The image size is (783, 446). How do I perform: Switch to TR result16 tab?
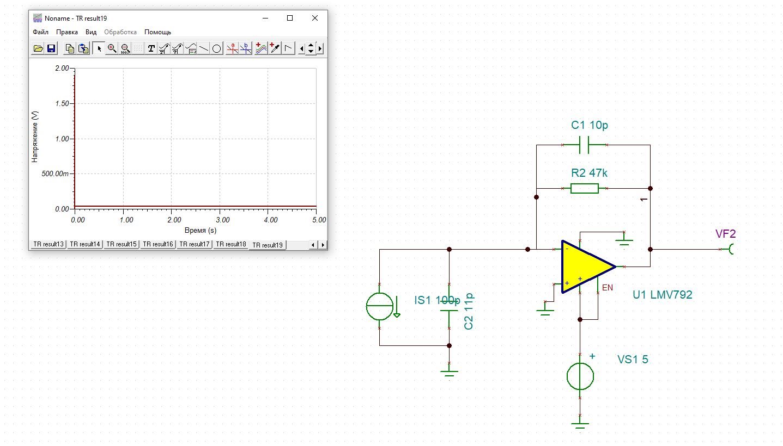click(x=158, y=244)
